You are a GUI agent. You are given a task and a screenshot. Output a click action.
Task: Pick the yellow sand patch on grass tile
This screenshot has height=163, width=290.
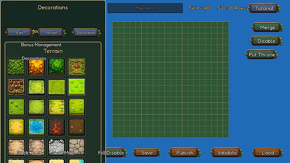pos(16,127)
